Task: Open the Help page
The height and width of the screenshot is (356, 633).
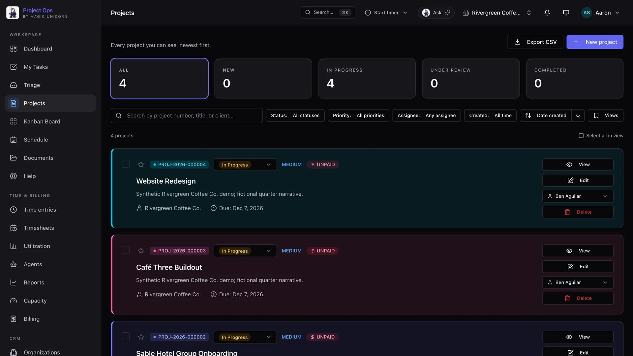Action: pos(50,176)
